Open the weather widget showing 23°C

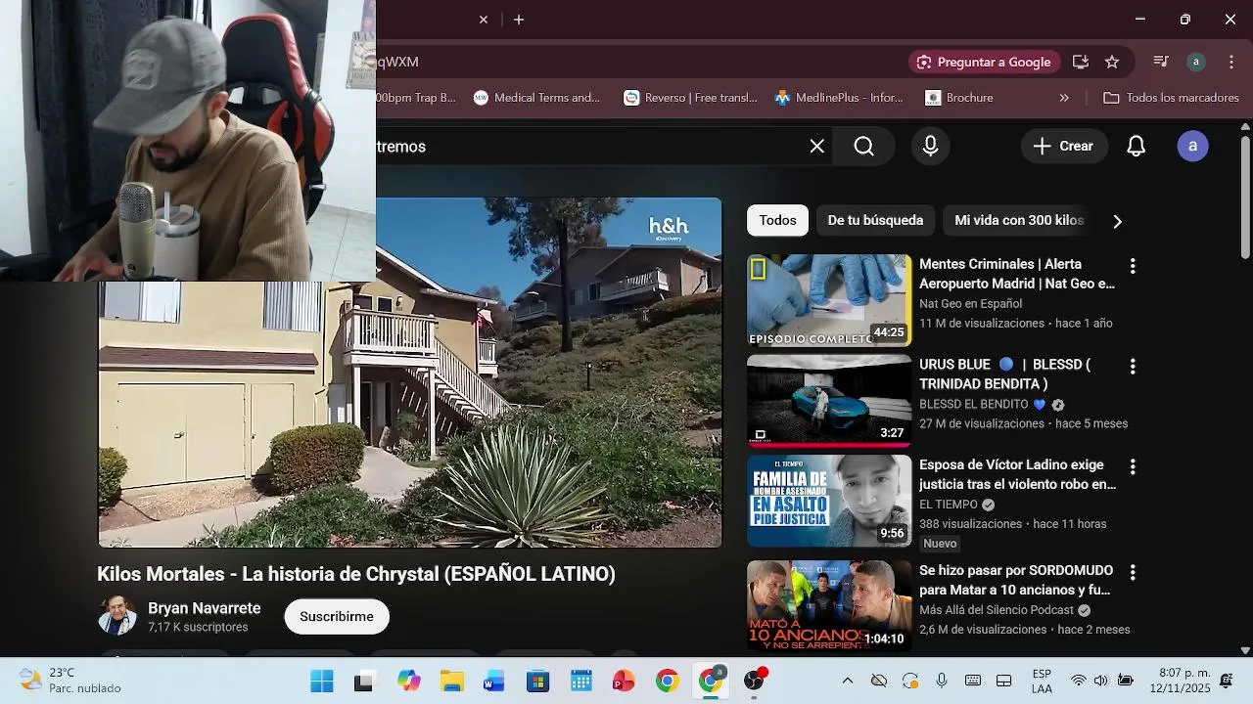(x=70, y=681)
